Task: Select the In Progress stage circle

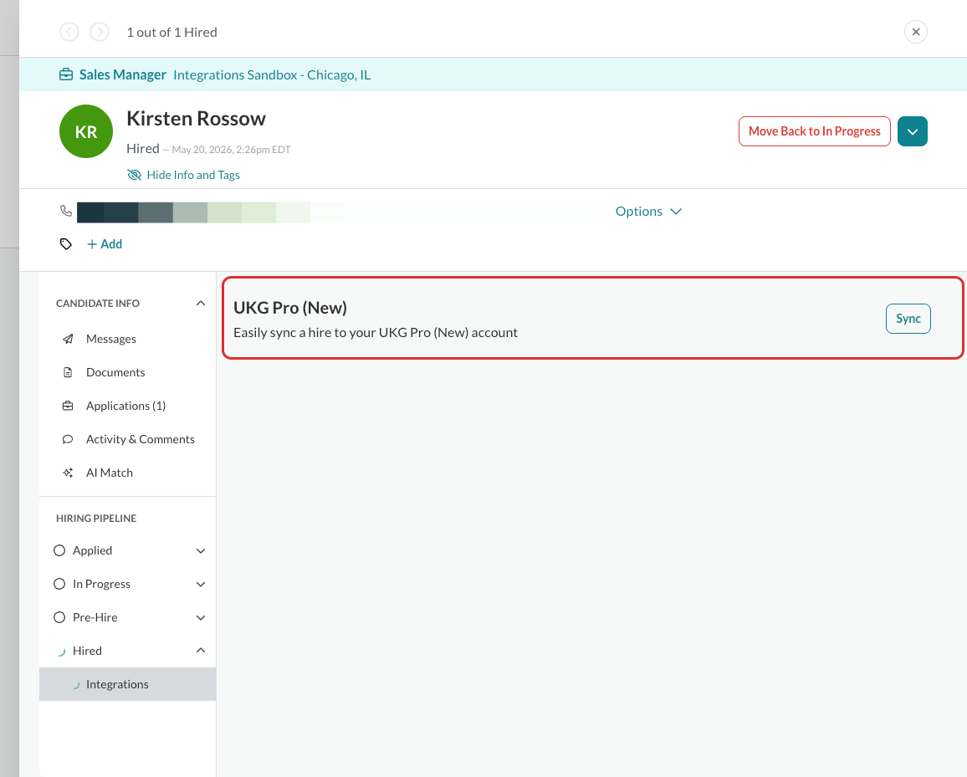Action: (59, 584)
